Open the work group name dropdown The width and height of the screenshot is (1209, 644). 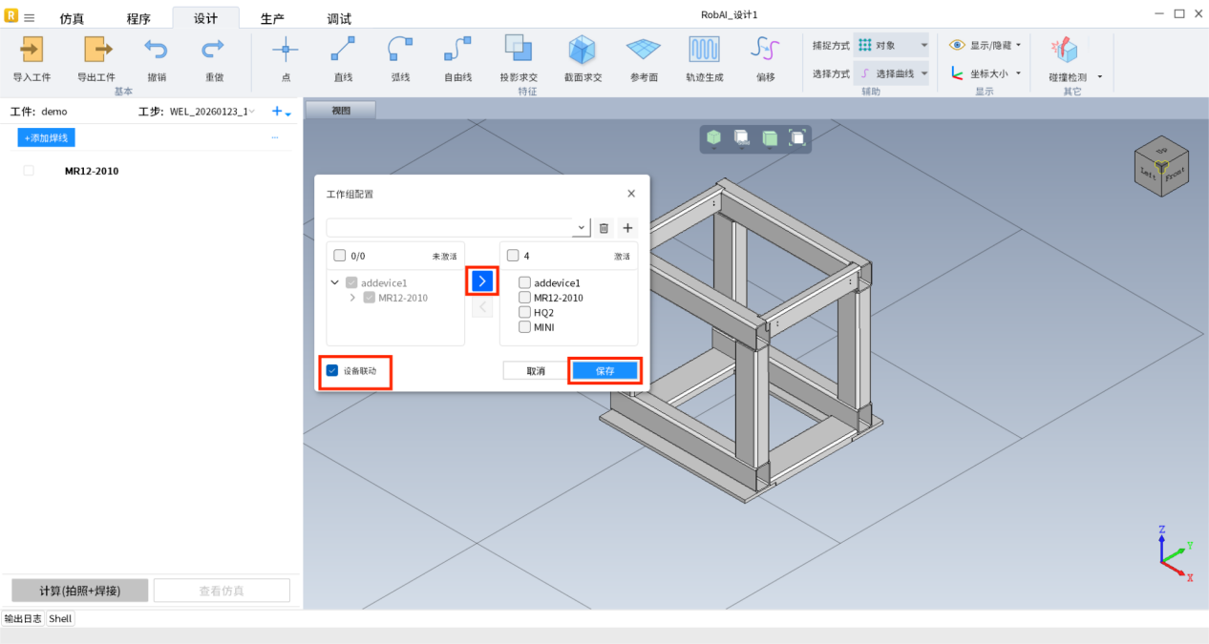click(581, 228)
